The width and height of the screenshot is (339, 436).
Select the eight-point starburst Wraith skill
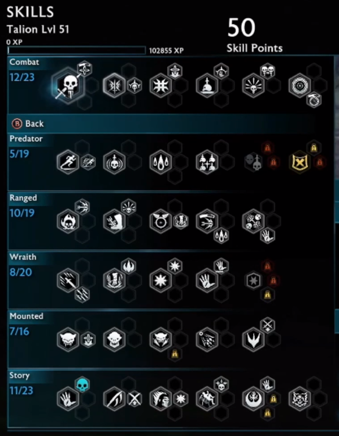160,280
